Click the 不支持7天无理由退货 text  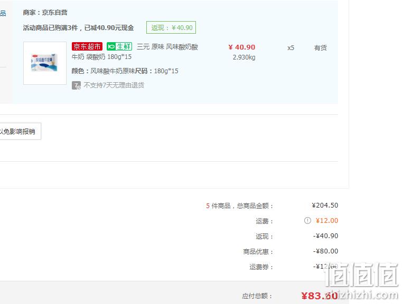click(x=114, y=85)
